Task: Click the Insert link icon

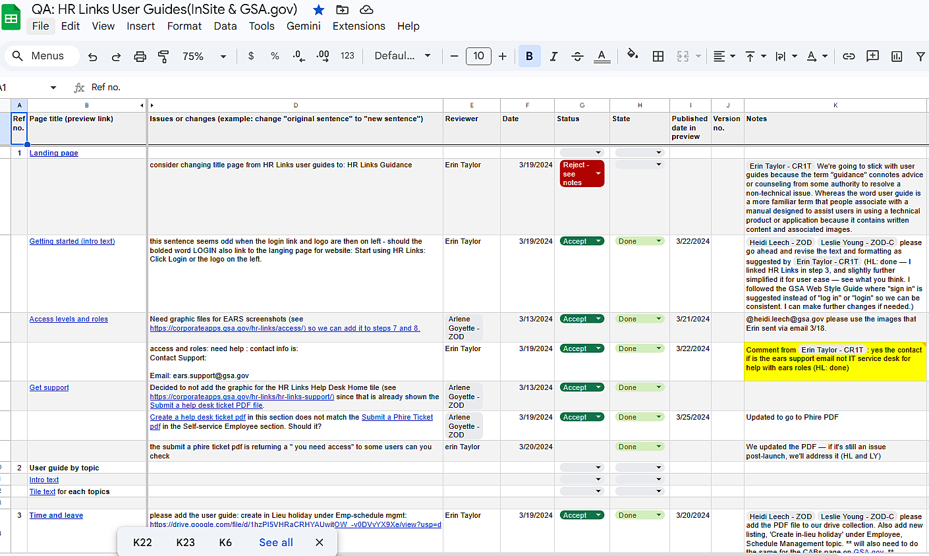Action: tap(849, 56)
